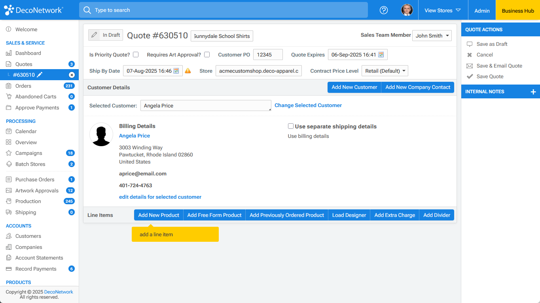Add an internal note with plus icon
The height and width of the screenshot is (303, 540).
pyautogui.click(x=533, y=92)
